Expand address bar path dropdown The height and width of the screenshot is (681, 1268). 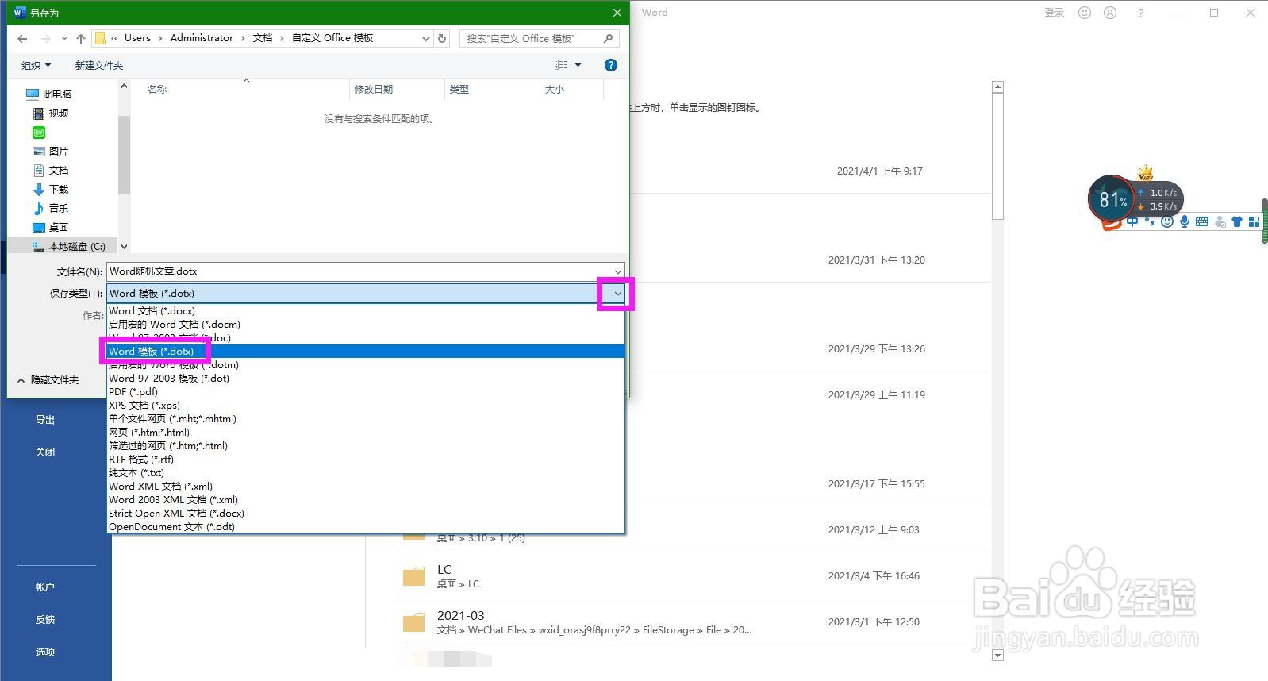pos(425,38)
